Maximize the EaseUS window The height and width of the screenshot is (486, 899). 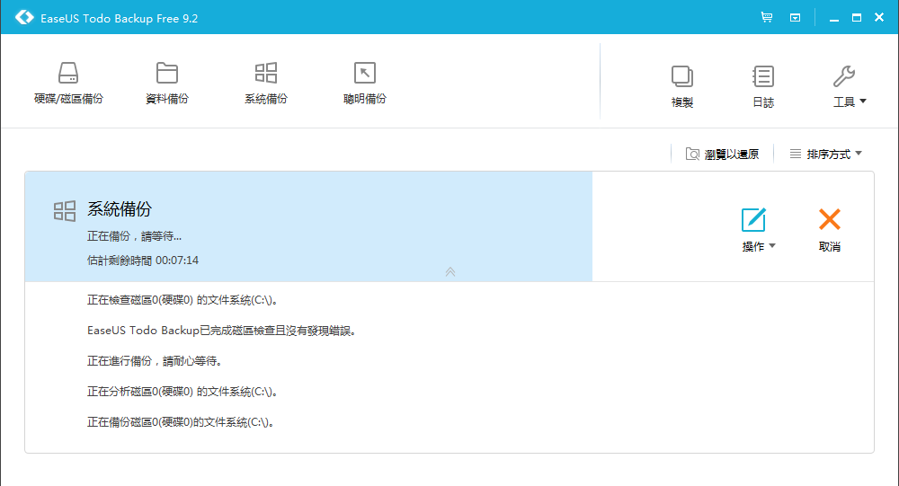point(857,18)
